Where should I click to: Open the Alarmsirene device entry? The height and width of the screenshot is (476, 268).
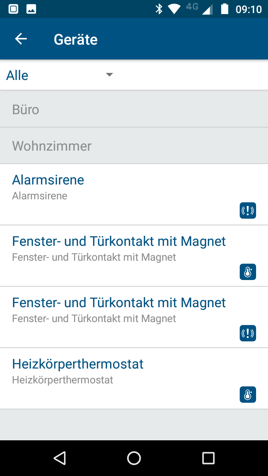point(134,194)
